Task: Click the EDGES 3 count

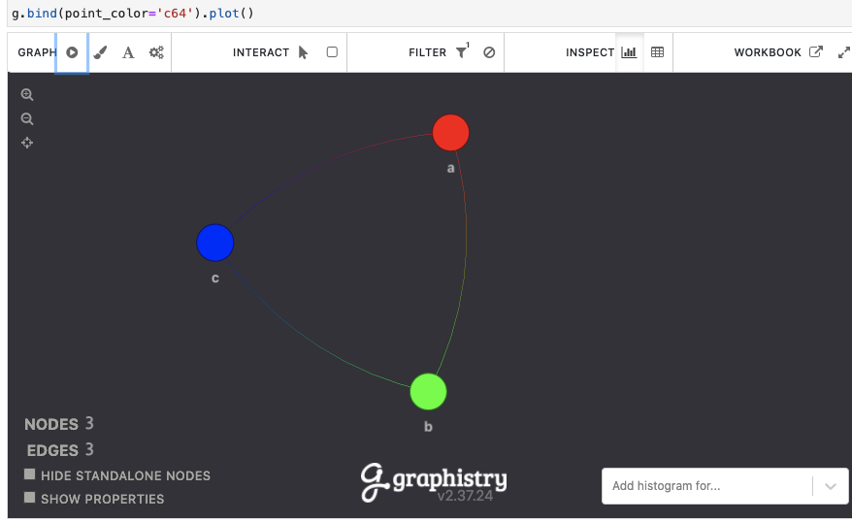Action: (60, 450)
